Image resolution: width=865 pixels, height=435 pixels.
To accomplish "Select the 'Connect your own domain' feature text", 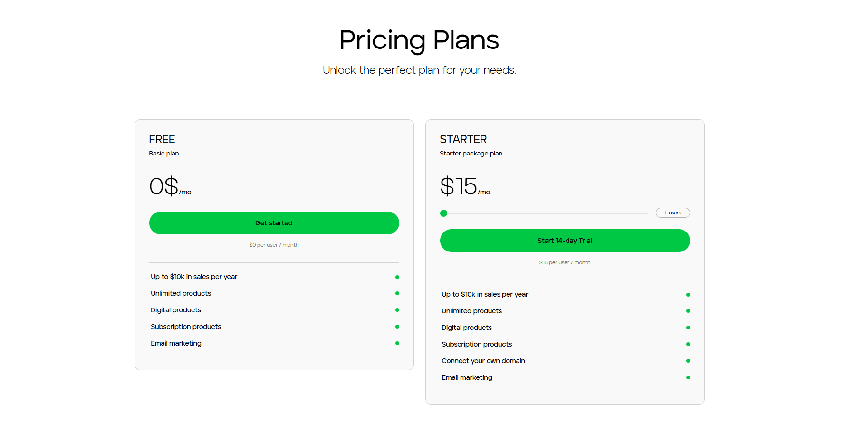I will coord(483,361).
